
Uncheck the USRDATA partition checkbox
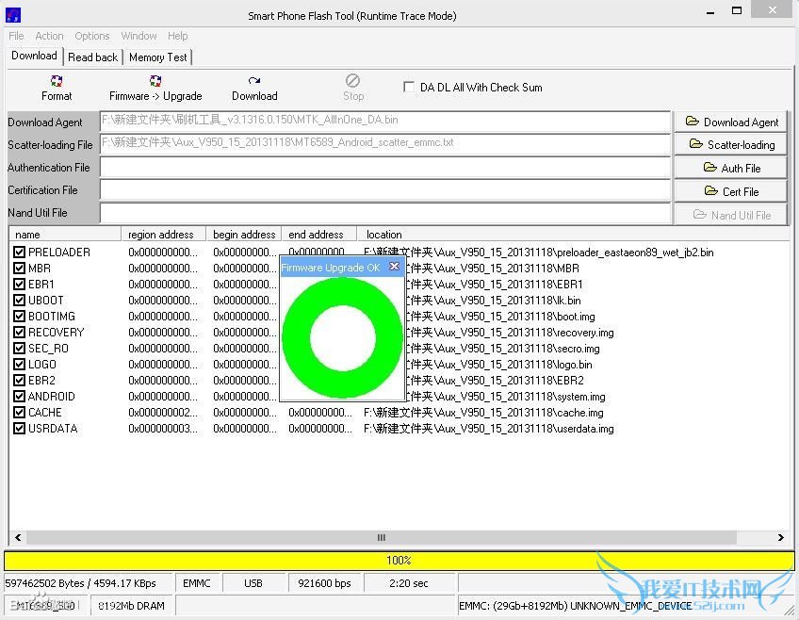tap(19, 429)
